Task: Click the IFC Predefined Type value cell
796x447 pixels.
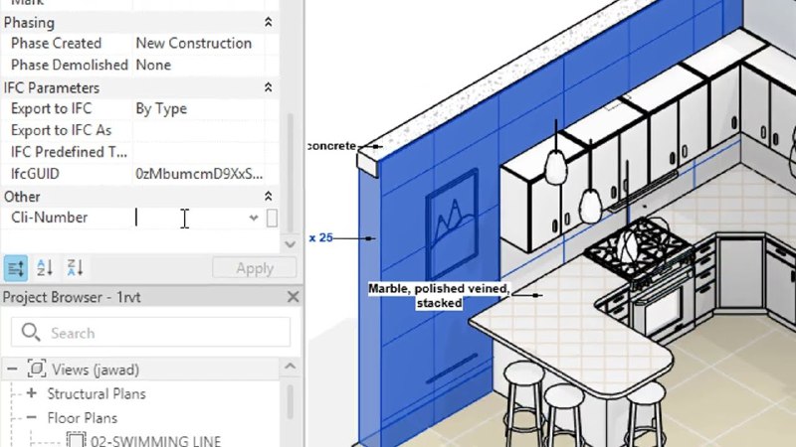Action: pyautogui.click(x=198, y=152)
